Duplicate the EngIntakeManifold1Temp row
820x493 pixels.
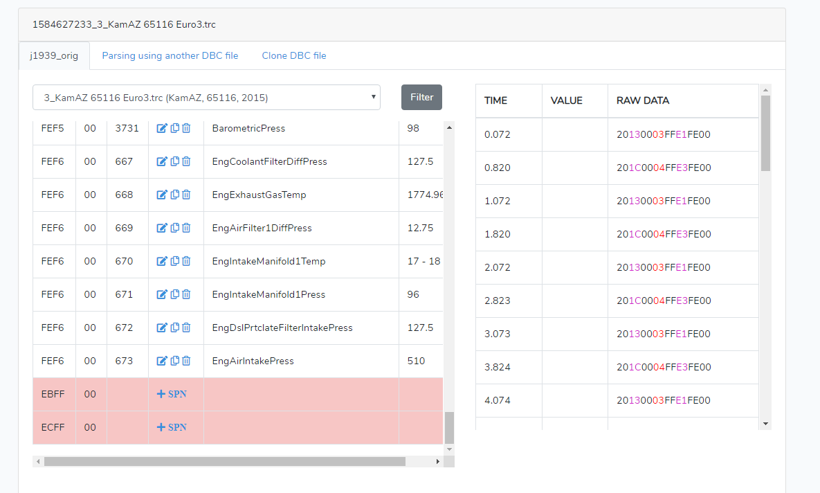(x=174, y=261)
